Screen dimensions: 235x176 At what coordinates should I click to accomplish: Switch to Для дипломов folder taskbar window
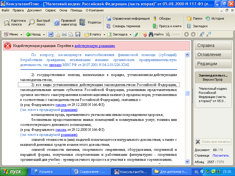pyautogui.click(x=172, y=172)
